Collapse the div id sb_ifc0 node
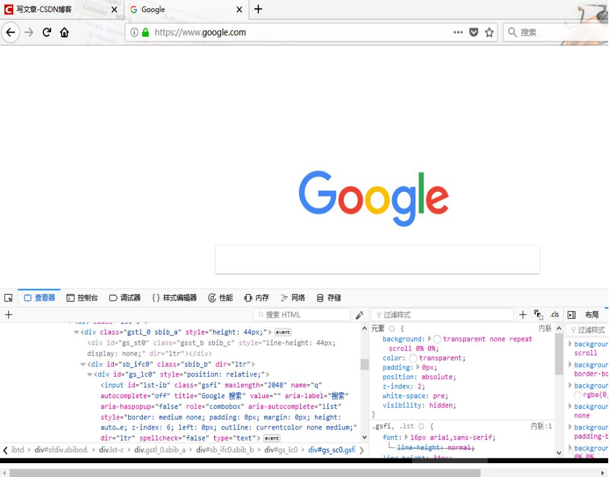The height and width of the screenshot is (477, 610). click(83, 365)
